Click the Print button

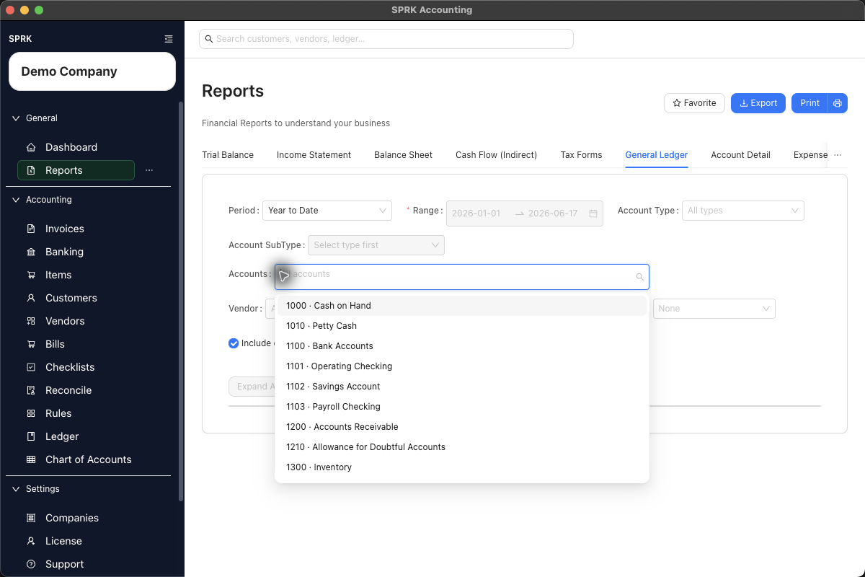click(x=809, y=103)
